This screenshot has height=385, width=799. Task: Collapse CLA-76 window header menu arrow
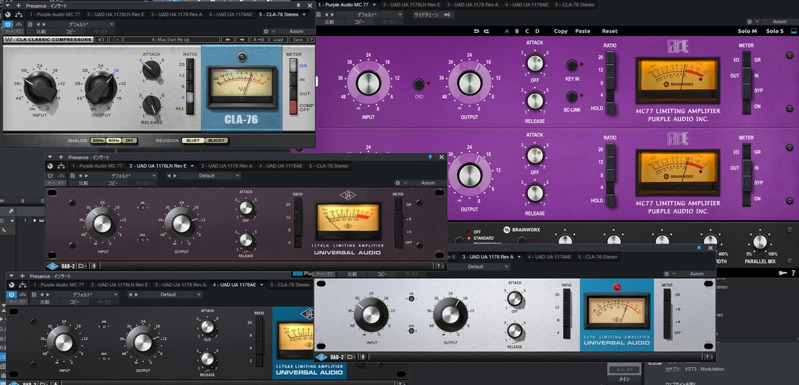7,5
